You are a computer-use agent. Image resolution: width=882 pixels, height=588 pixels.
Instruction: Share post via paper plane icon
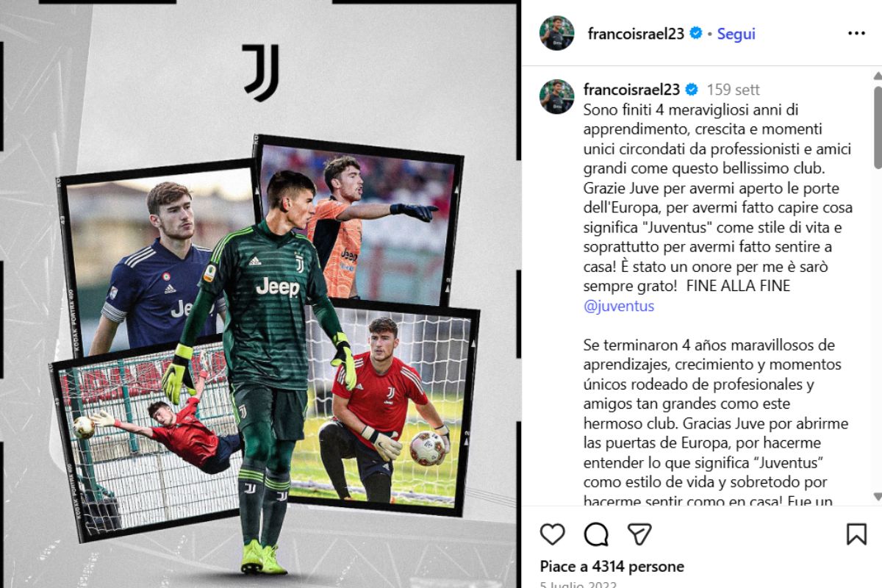(639, 534)
